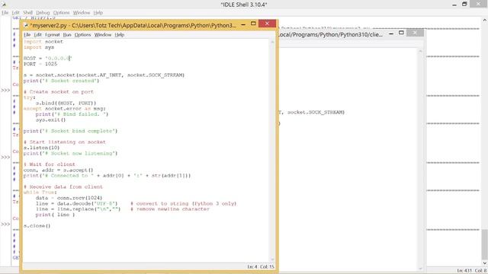Image resolution: width=488 pixels, height=274 pixels.
Task: Click '# remove newline character' comment
Action: click(170, 209)
